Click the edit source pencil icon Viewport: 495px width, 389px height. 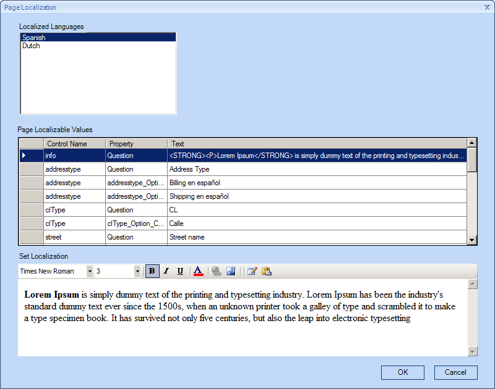click(252, 271)
